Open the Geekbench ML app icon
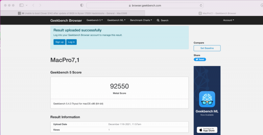This screenshot has width=263, height=135. (x=207, y=99)
